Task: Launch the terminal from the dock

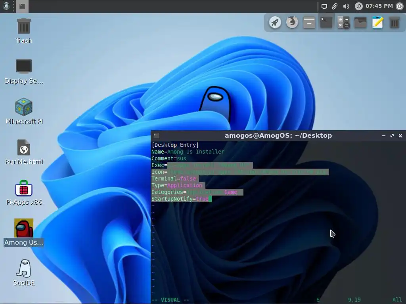Action: click(x=326, y=23)
